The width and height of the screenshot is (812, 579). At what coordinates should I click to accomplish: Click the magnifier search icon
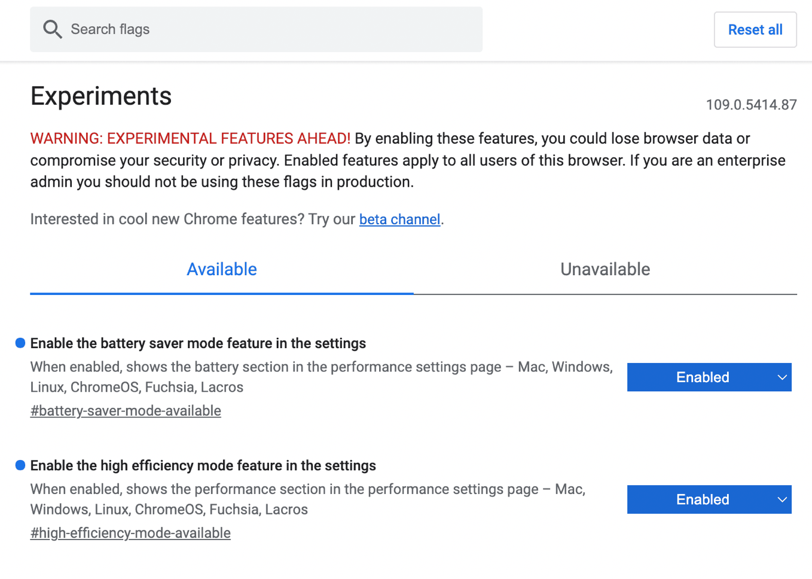pos(53,29)
